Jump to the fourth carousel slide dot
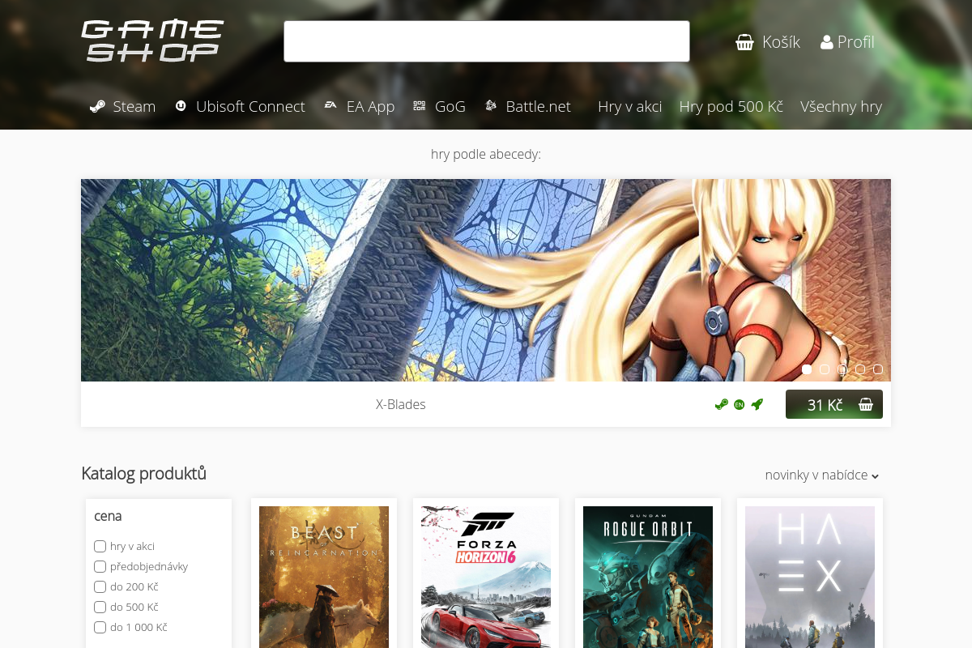Viewport: 972px width, 648px height. click(x=860, y=369)
